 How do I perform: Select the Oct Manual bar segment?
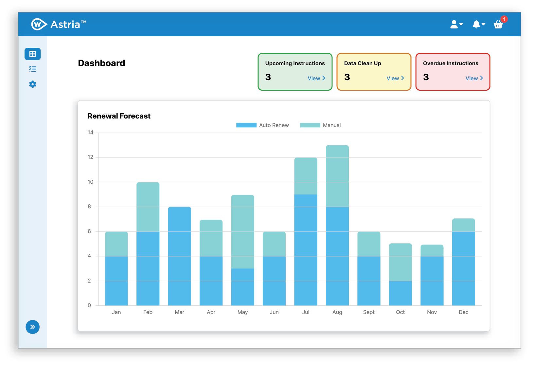[x=400, y=262]
